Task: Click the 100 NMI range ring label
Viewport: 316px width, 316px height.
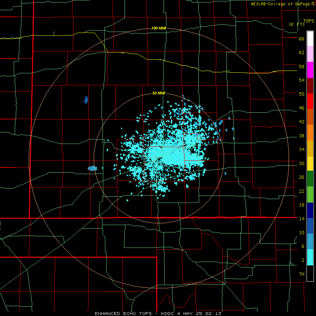Action: click(159, 28)
